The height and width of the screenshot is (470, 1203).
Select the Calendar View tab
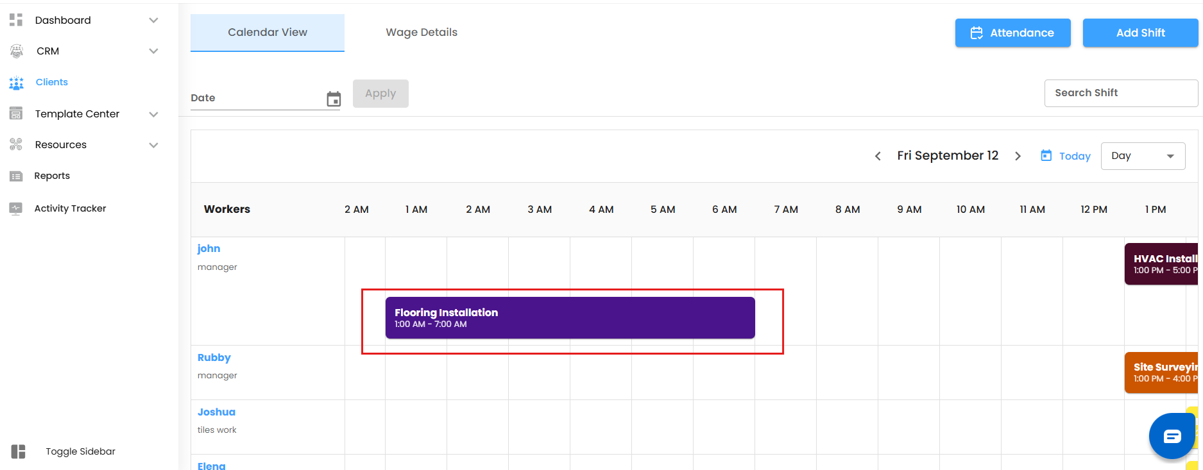(x=268, y=32)
